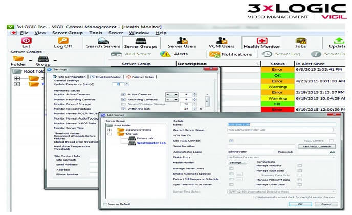Click the Update Frequency stepper arrows
The image size is (352, 215).
click(127, 84)
